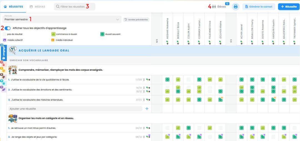Open three-dot menu for vie quotidienne vocabulary row
Image resolution: width=300 pixels, height=141 pixels.
tap(144, 80)
